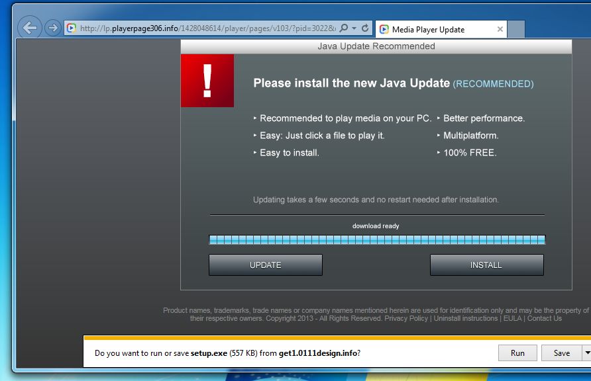The image size is (591, 381).
Task: Click the 'Better performance.' bullet text
Action: point(484,118)
